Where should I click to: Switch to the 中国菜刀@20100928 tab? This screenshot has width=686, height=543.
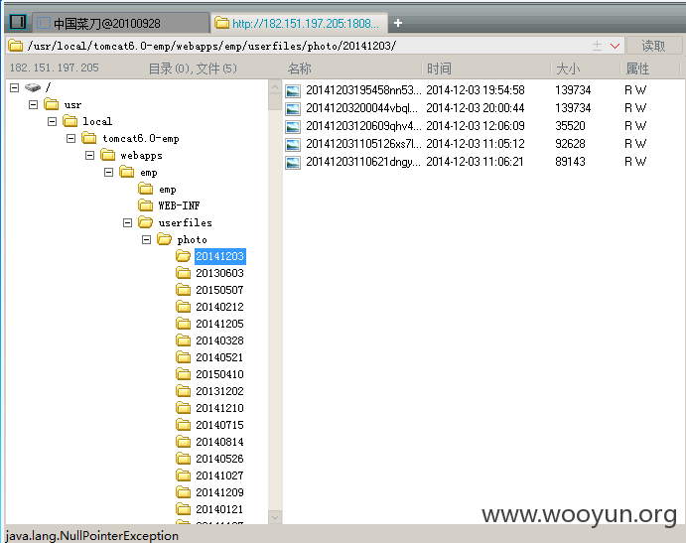tap(120, 23)
